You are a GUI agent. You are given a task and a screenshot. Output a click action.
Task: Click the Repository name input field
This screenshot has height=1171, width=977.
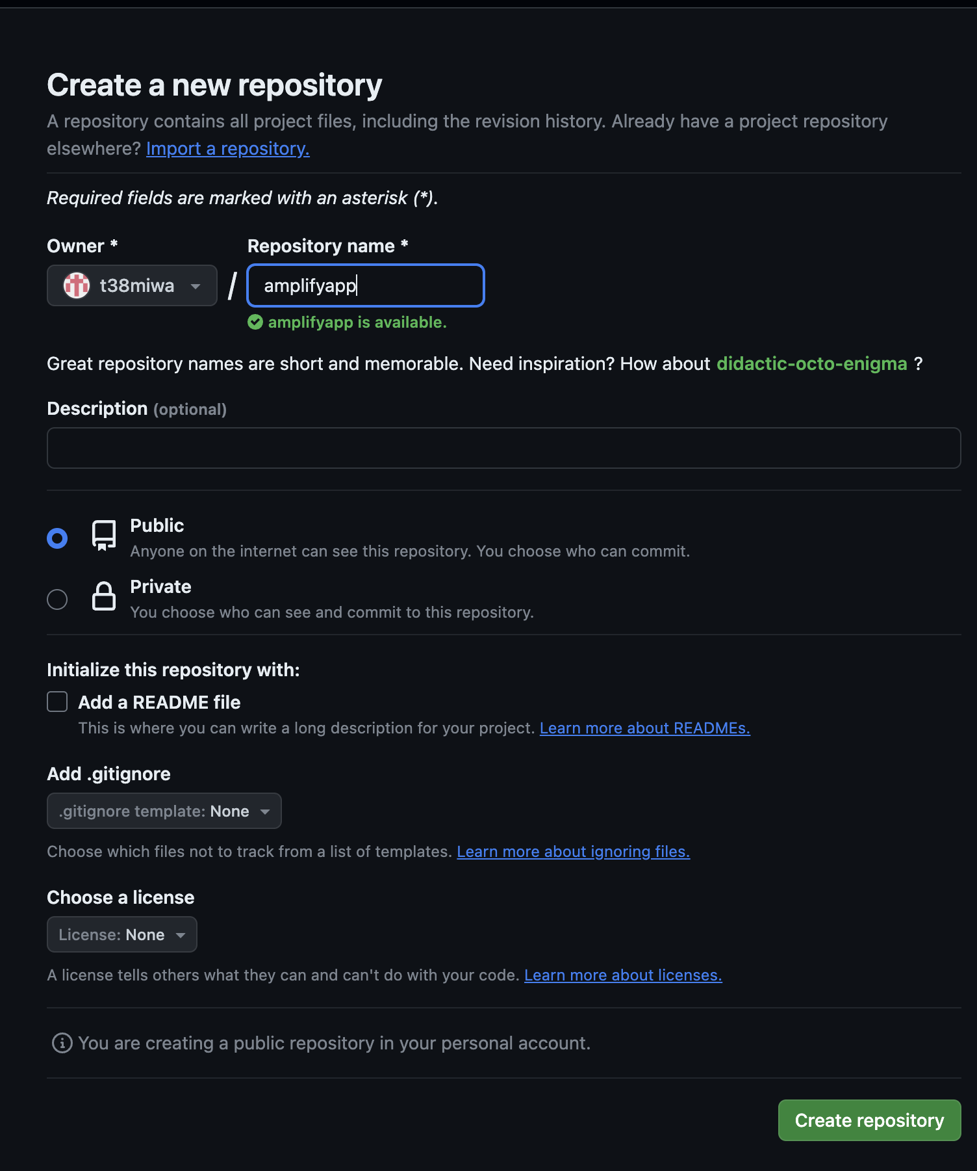pyautogui.click(x=365, y=285)
